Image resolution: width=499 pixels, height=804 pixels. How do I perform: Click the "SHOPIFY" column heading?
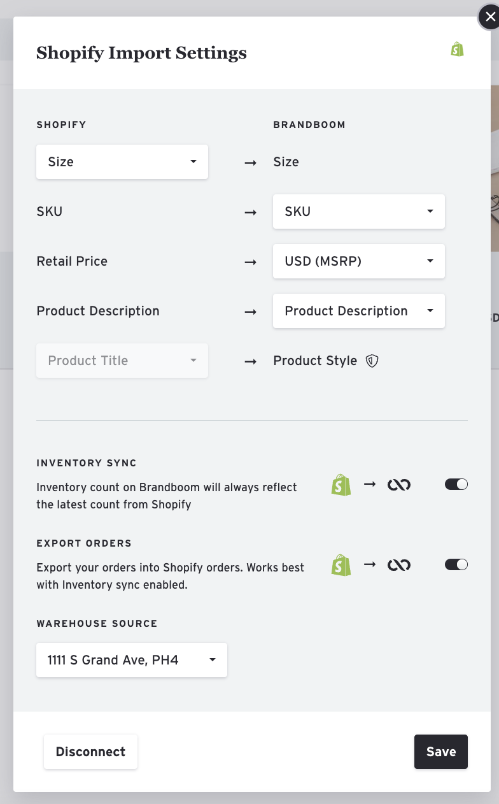tap(61, 125)
